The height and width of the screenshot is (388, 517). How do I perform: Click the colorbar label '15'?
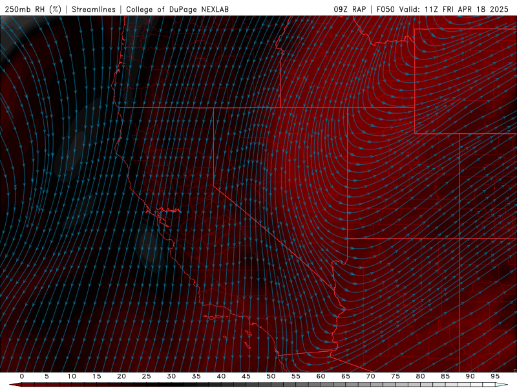(x=96, y=376)
